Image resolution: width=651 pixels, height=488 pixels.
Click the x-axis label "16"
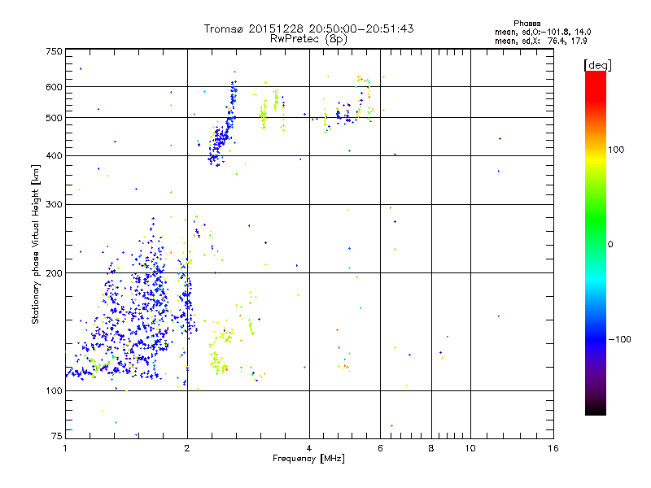point(553,448)
